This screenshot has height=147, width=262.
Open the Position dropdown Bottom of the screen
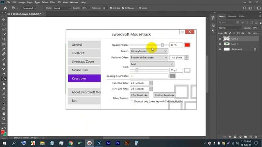(149, 58)
